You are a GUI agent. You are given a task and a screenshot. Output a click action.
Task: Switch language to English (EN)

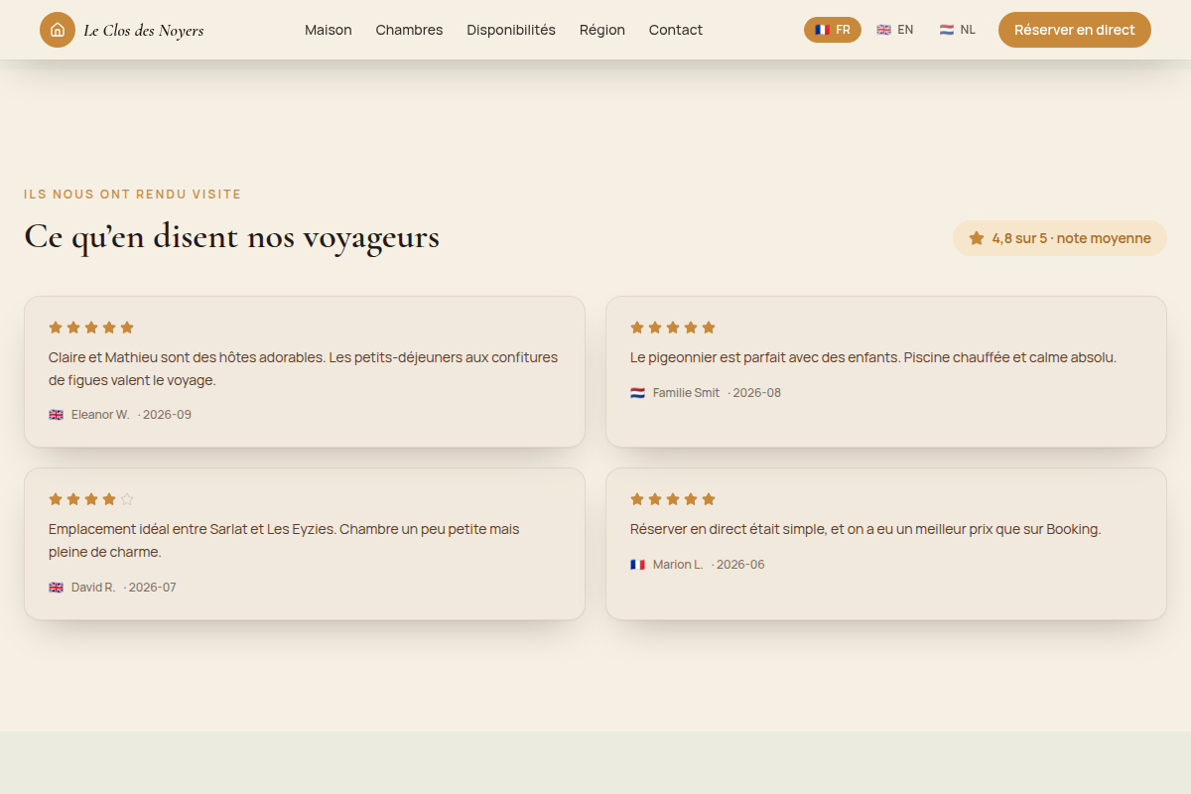pos(894,30)
